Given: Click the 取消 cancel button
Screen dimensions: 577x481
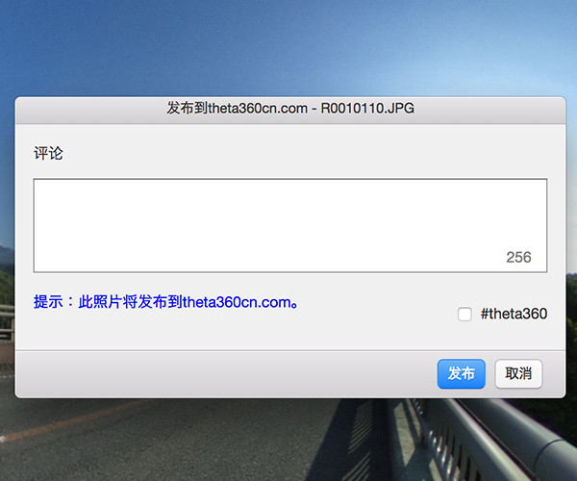Looking at the screenshot, I should click(518, 373).
